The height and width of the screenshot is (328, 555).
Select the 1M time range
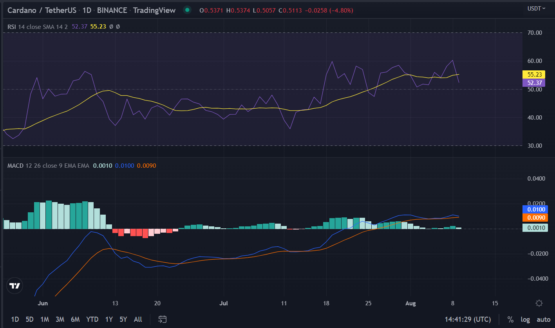45,319
